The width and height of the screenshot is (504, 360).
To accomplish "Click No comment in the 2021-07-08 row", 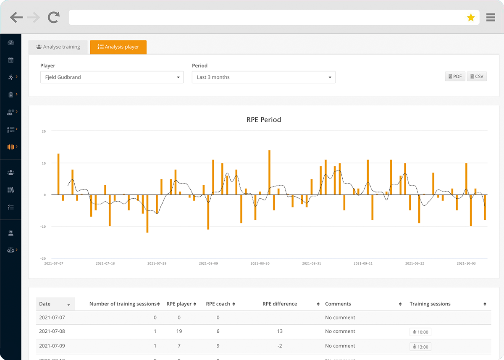I will (340, 331).
